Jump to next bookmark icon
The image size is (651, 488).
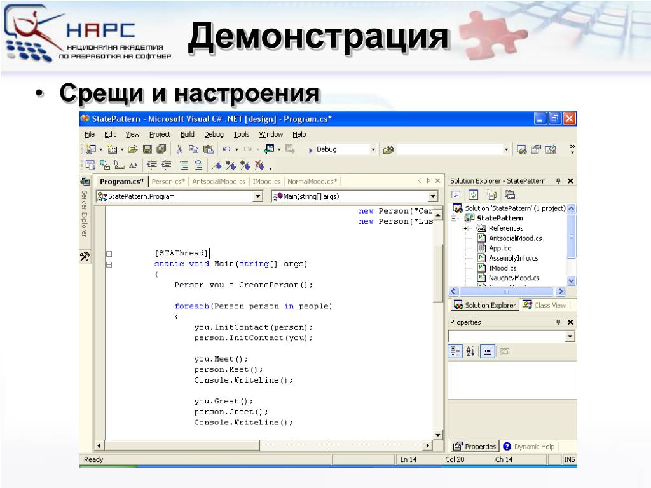click(231, 166)
